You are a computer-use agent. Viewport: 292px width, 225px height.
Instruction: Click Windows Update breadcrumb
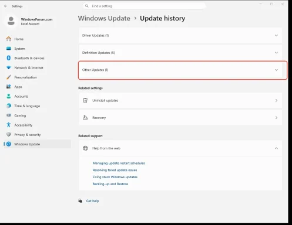click(x=104, y=18)
